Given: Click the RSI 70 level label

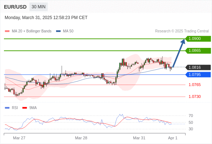Looking at the screenshot, I should [x=191, y=116].
